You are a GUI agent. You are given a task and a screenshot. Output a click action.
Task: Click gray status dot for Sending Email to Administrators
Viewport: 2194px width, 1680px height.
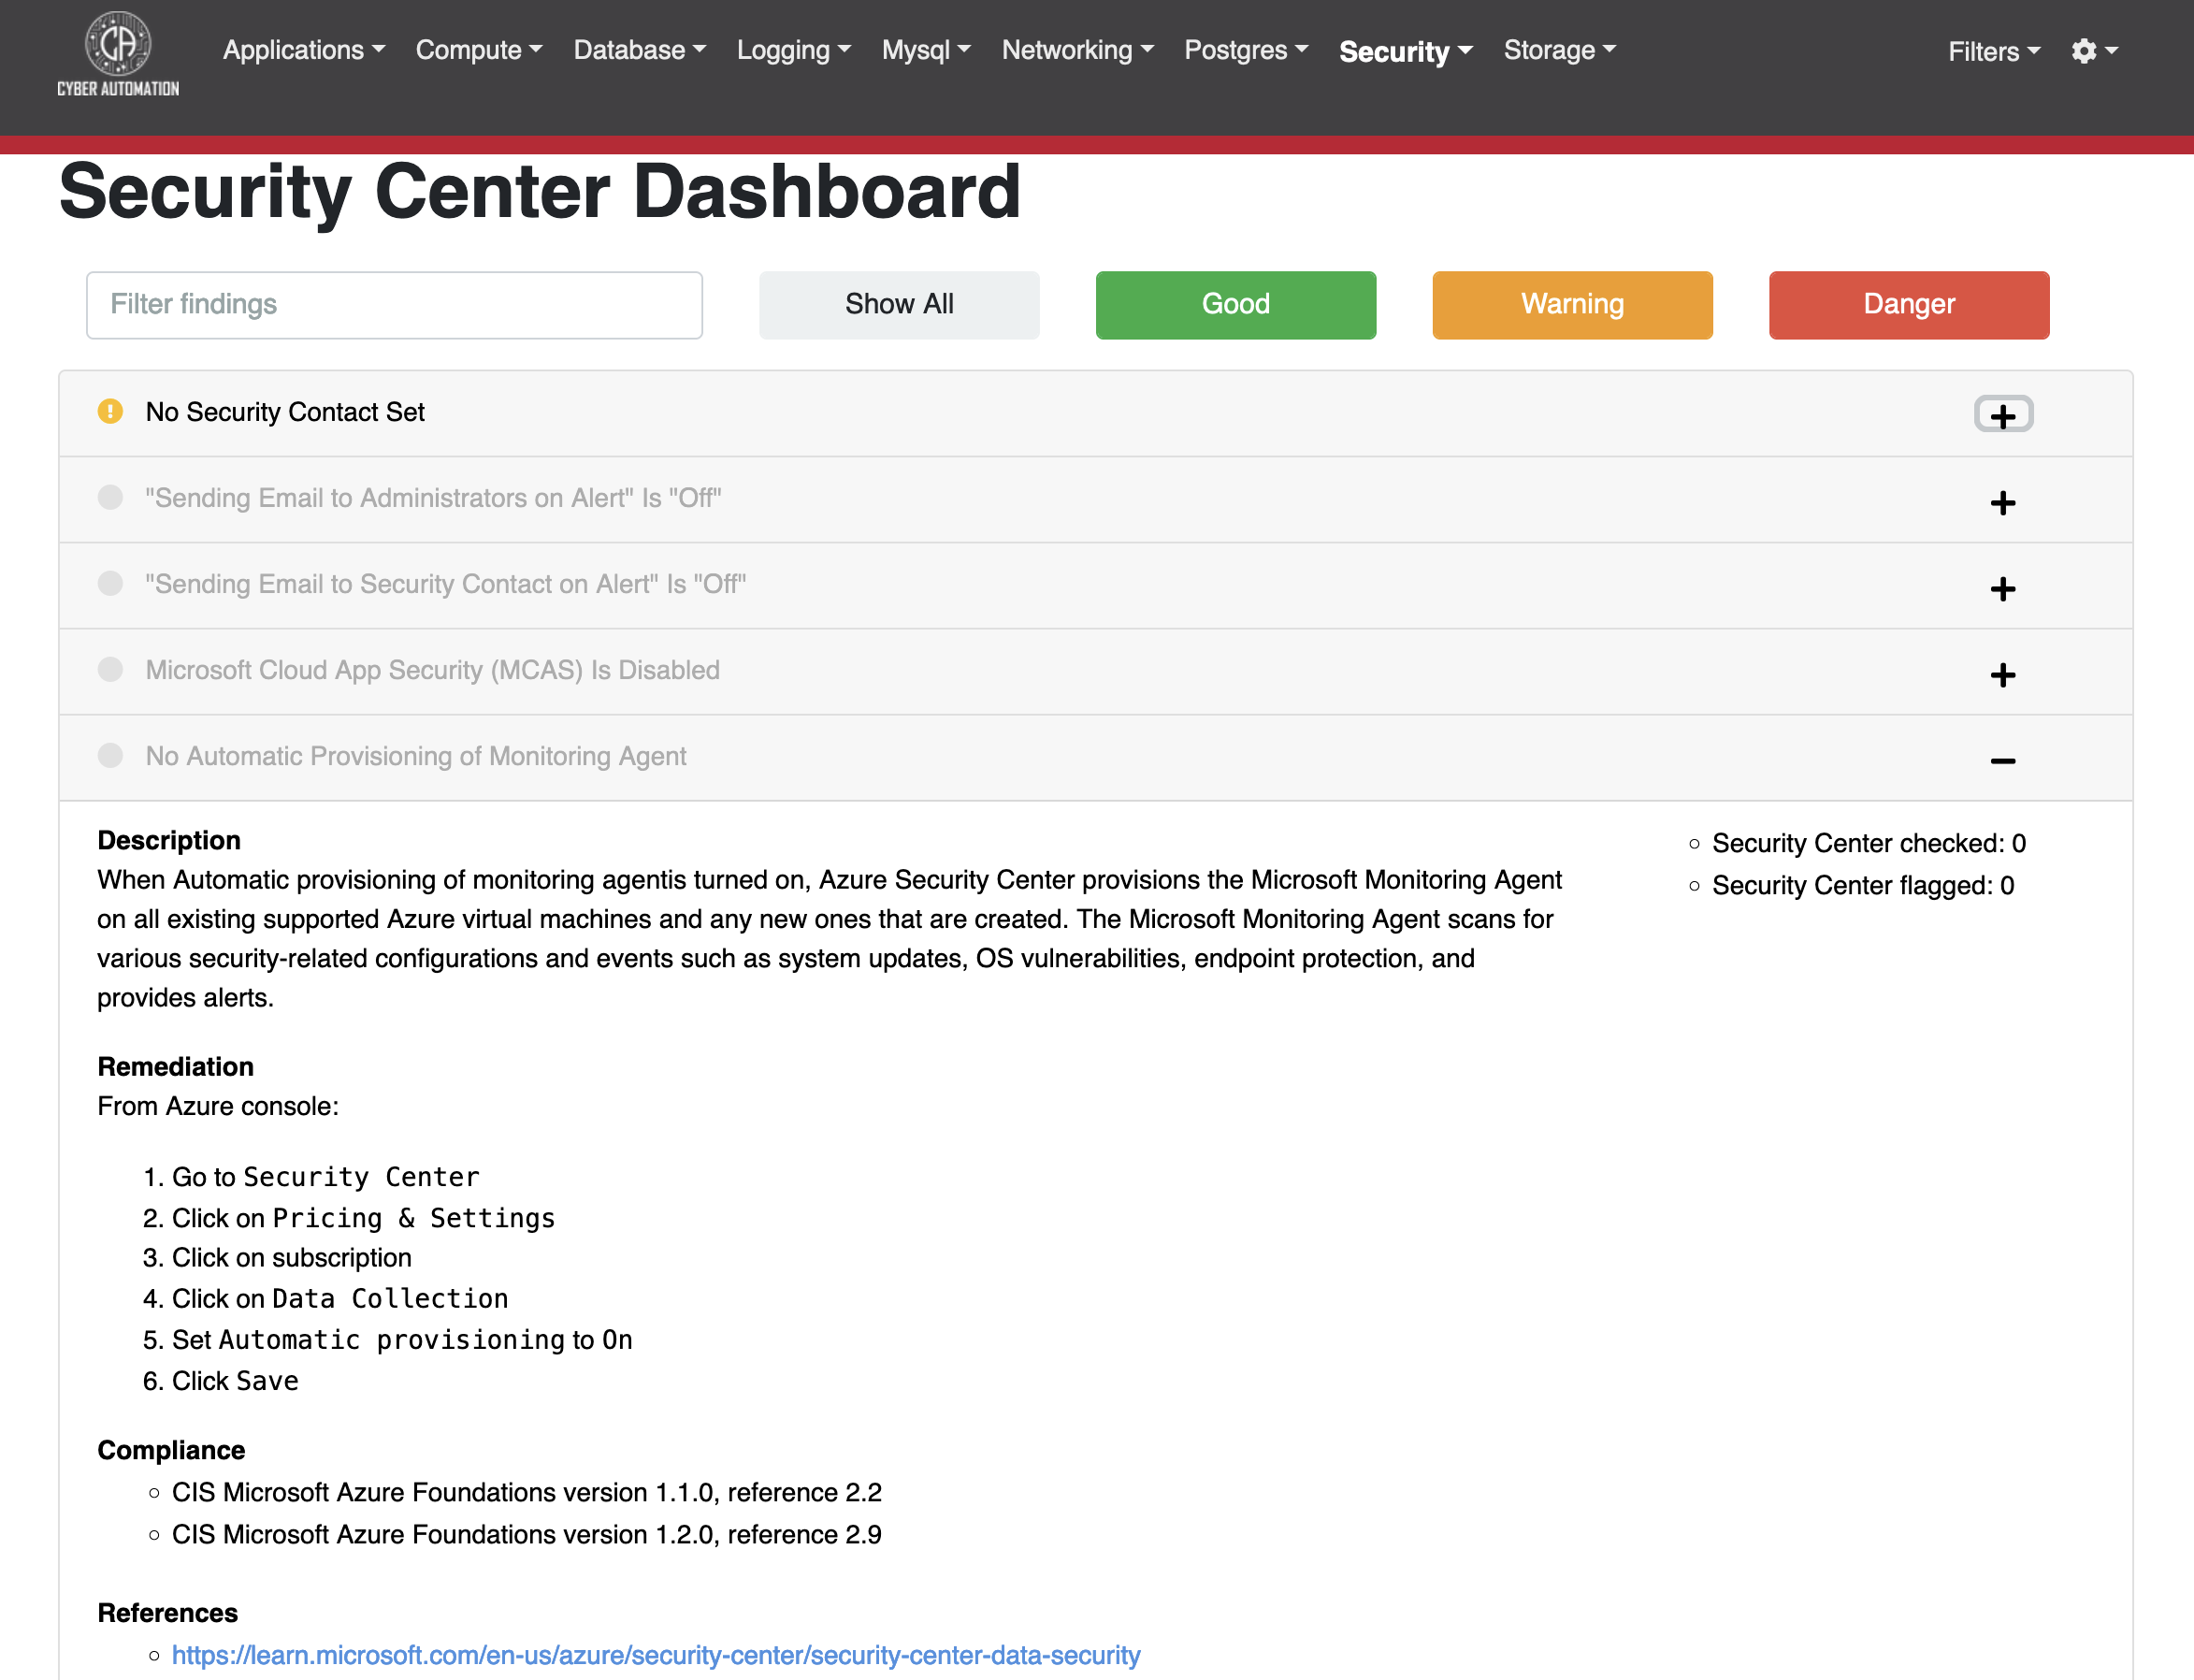110,497
